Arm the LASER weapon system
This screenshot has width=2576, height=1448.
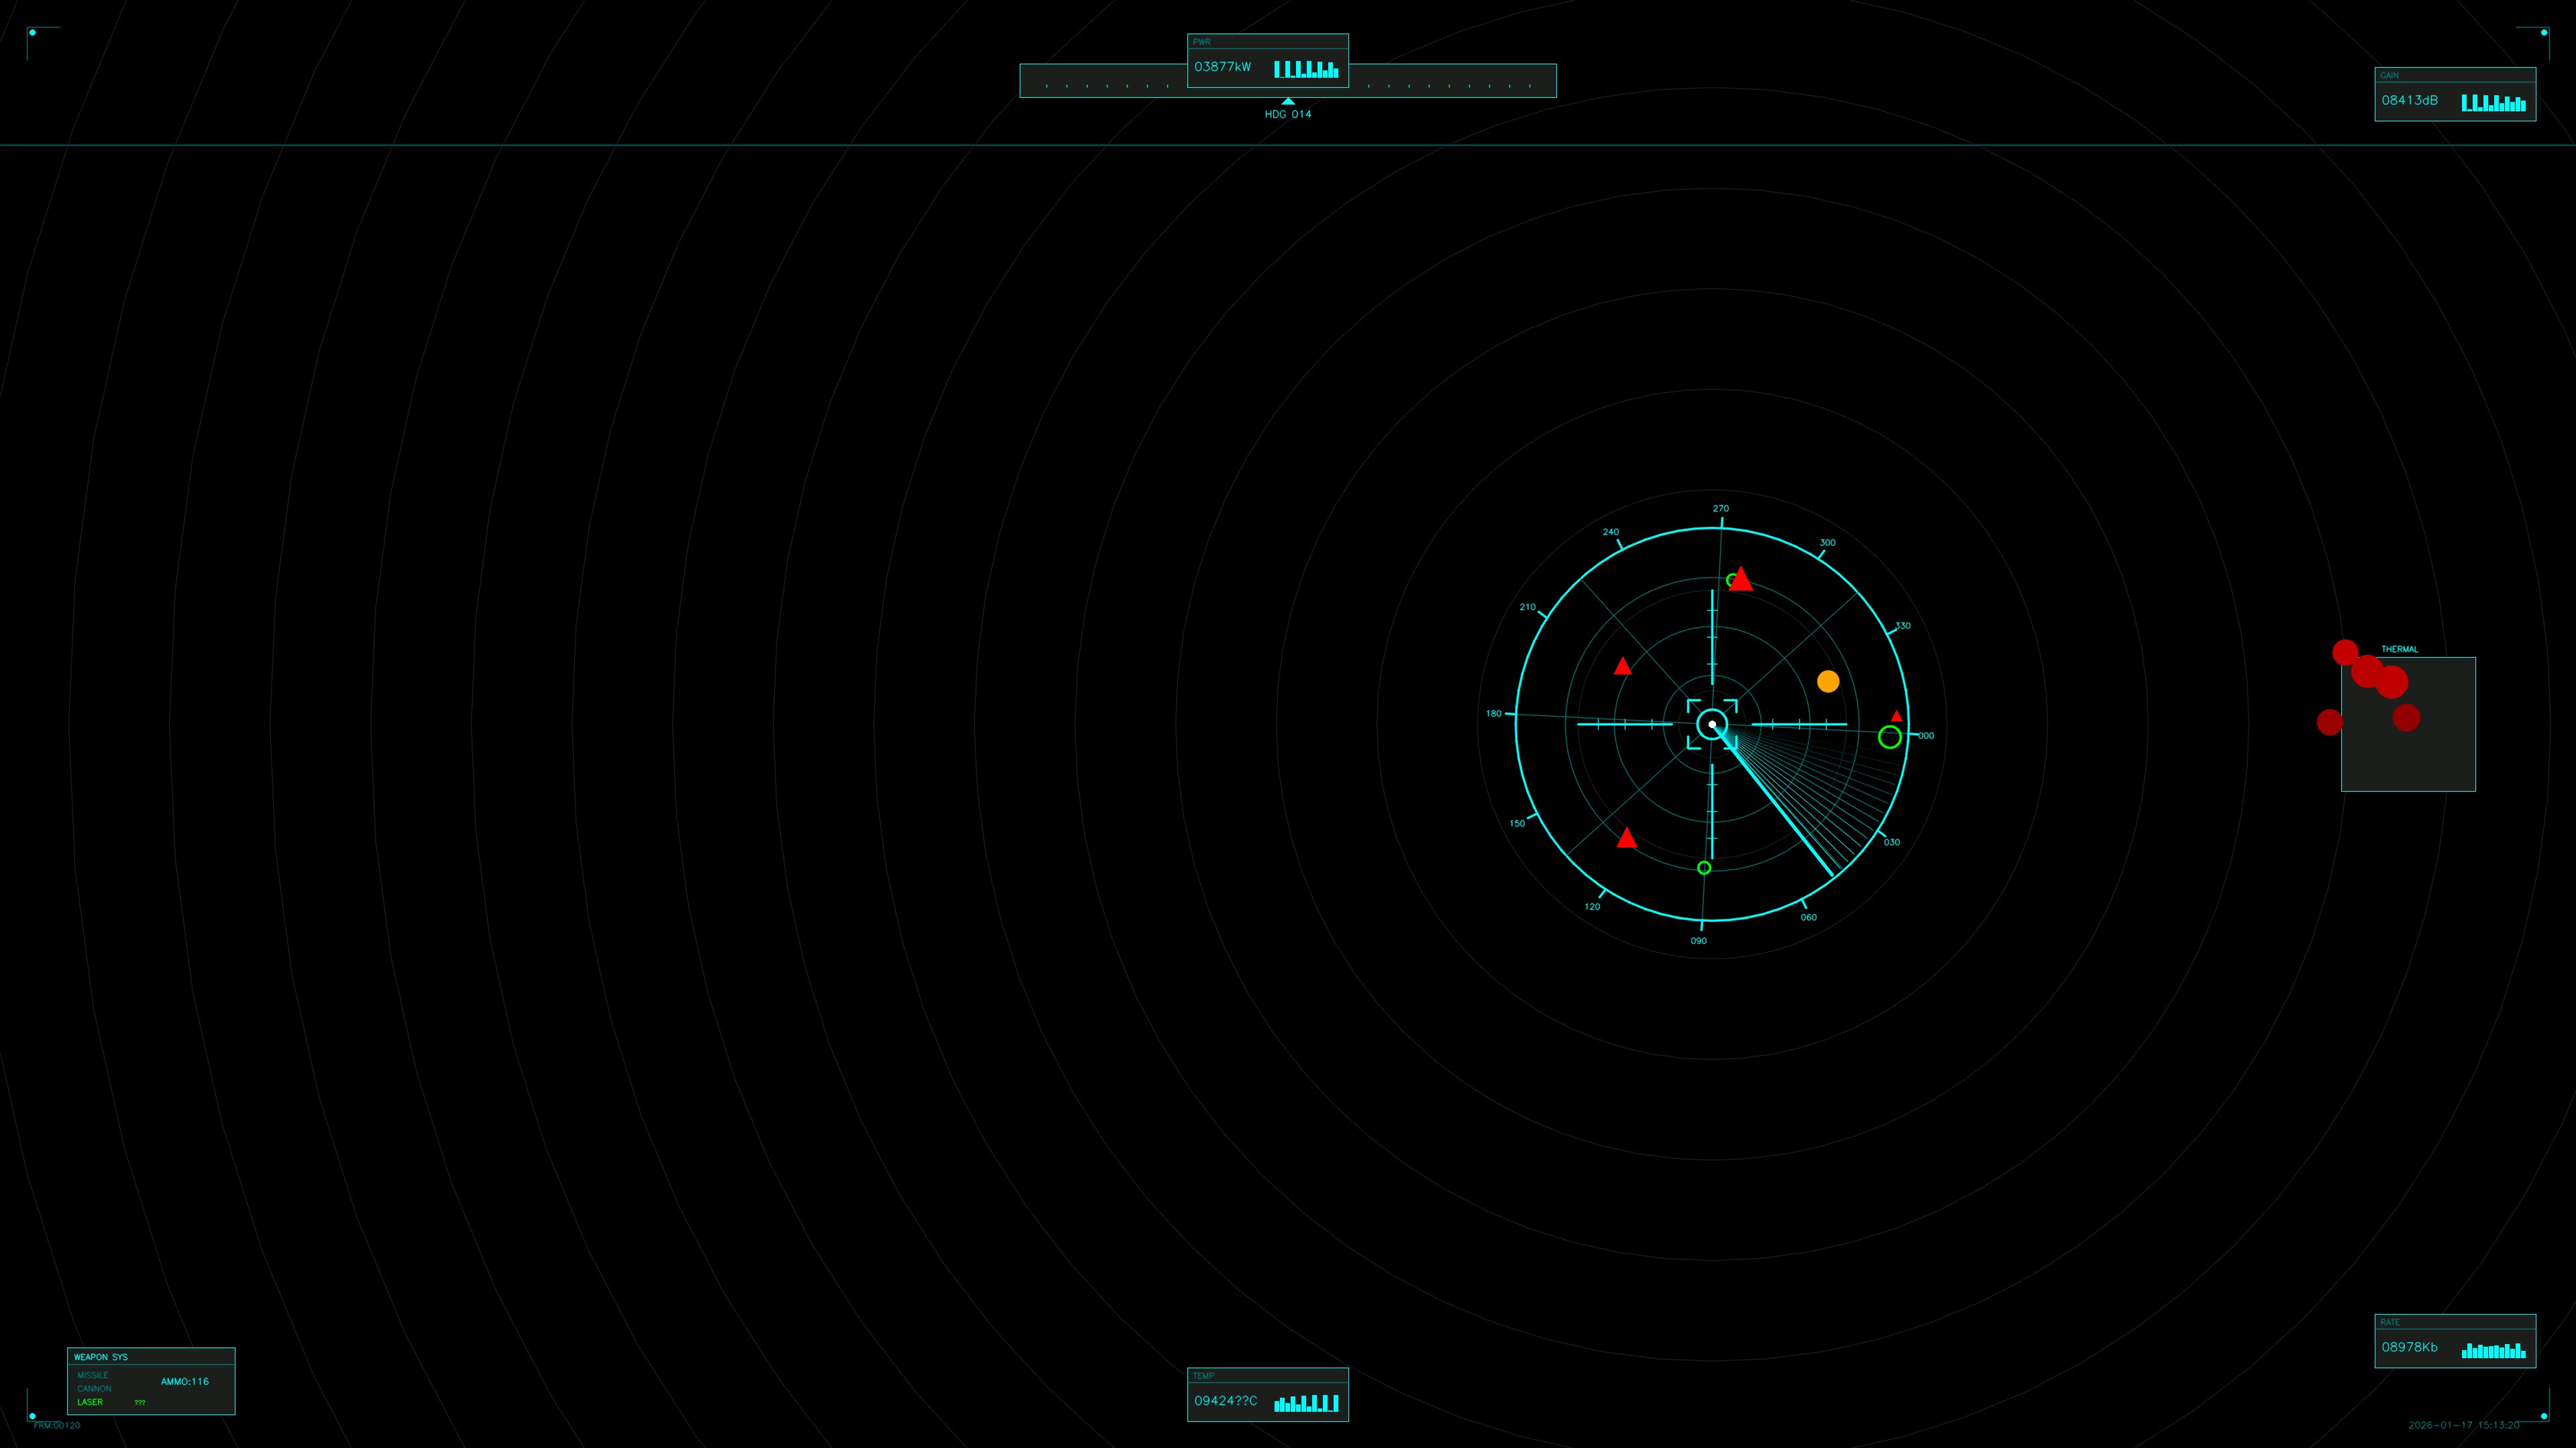tap(90, 1402)
